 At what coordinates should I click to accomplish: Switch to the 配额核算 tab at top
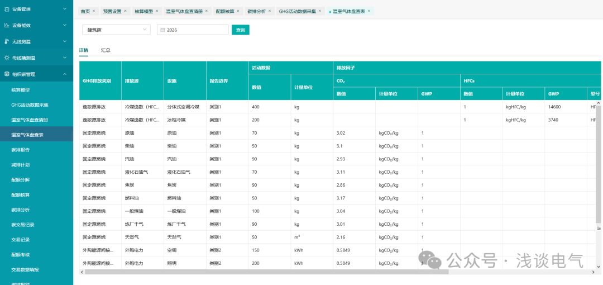224,12
